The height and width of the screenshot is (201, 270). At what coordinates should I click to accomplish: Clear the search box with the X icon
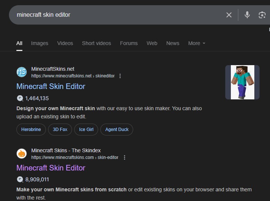click(x=229, y=15)
